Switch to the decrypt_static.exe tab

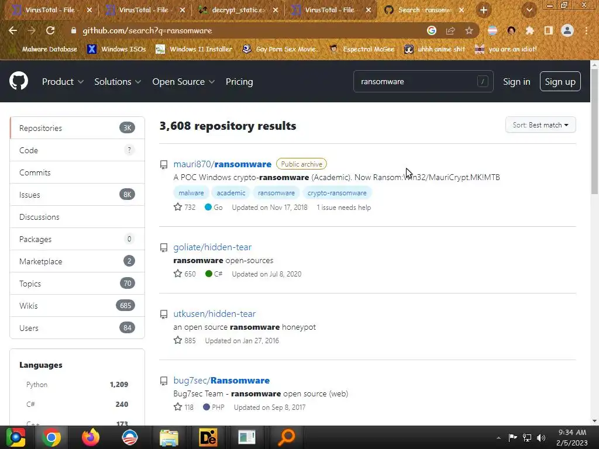(x=239, y=11)
